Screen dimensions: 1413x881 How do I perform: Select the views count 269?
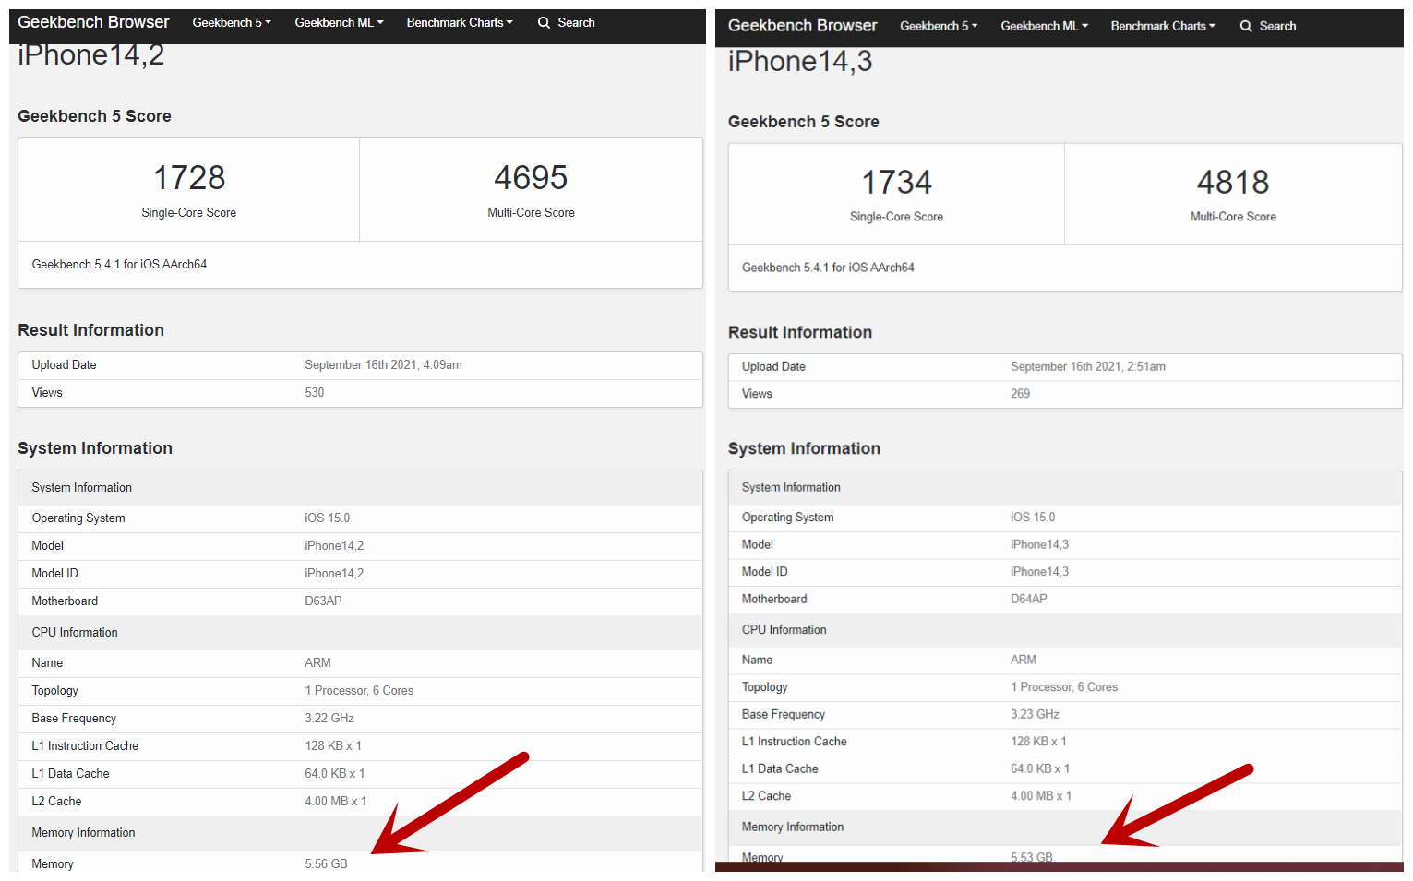[x=1020, y=394]
